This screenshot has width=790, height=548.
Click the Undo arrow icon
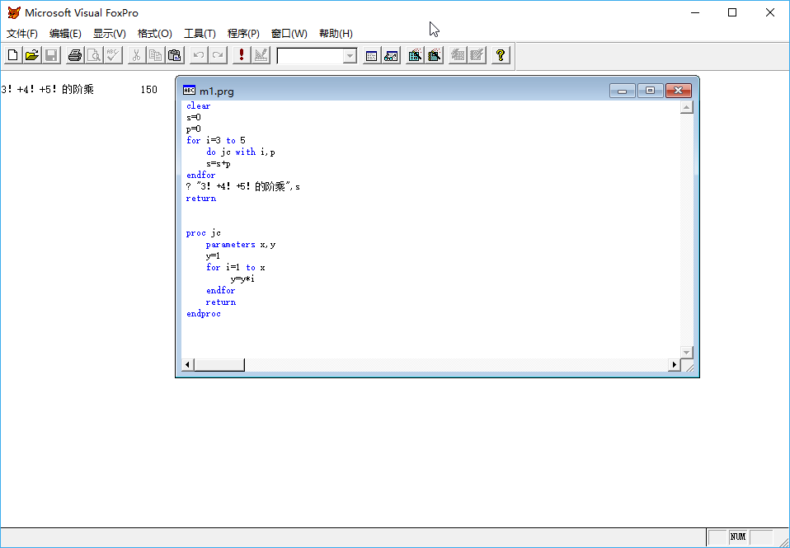pyautogui.click(x=199, y=55)
